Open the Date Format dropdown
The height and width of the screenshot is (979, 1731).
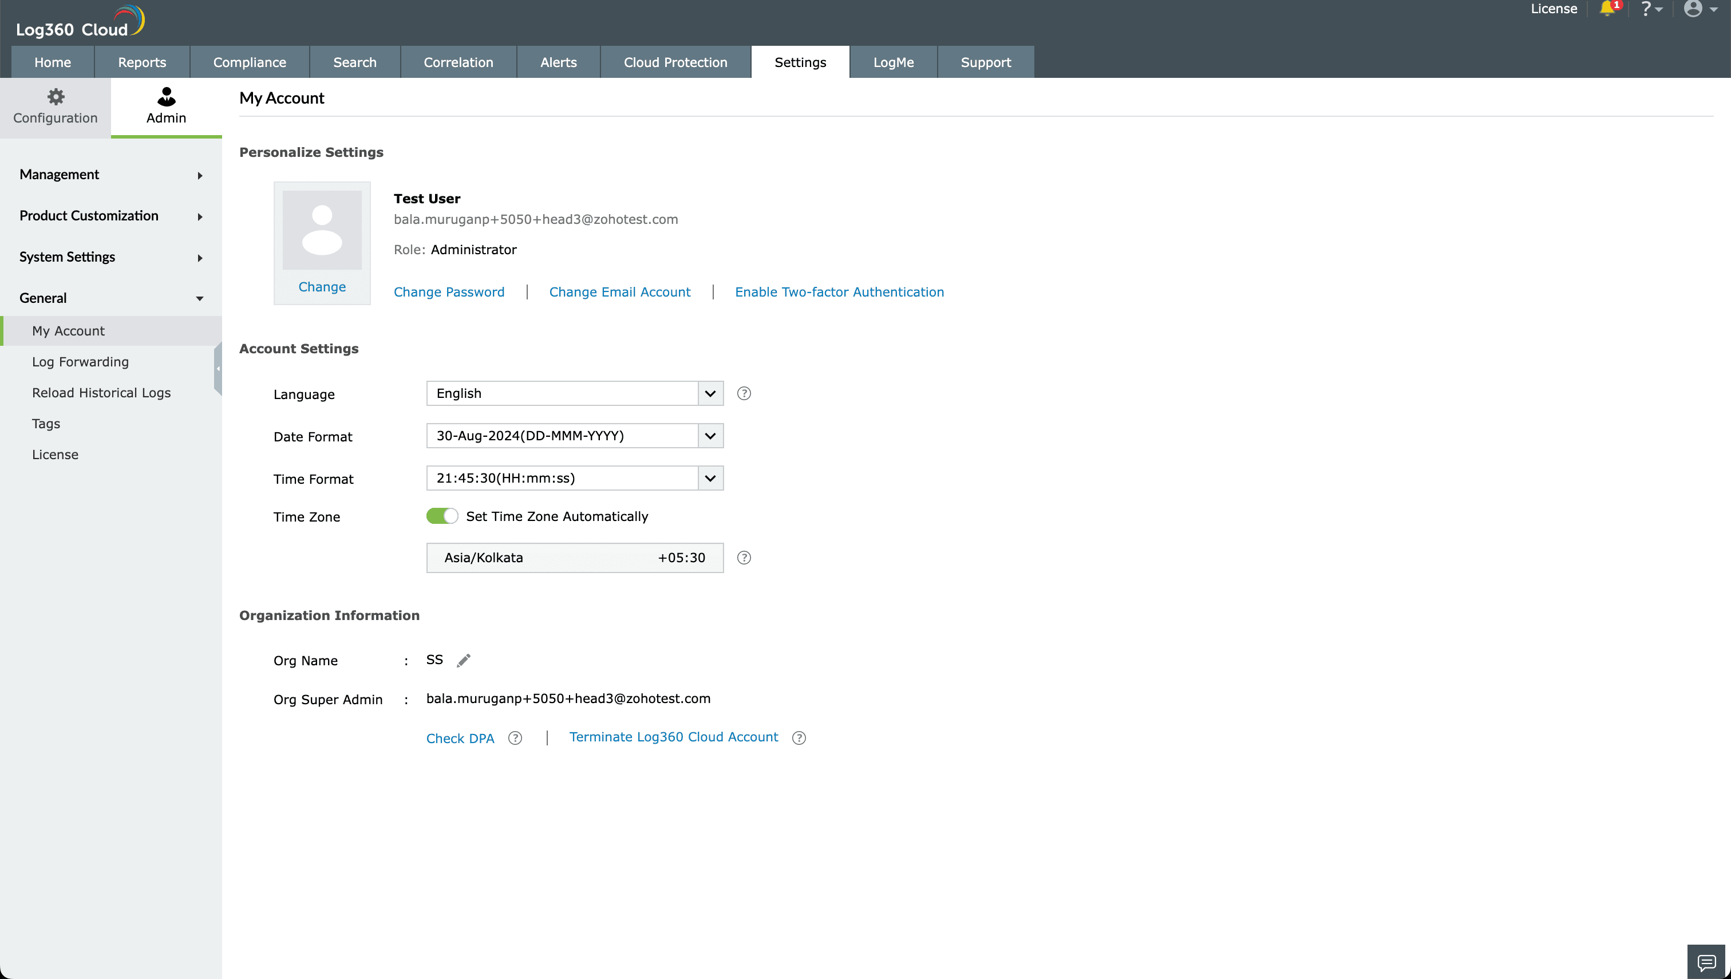click(x=710, y=435)
